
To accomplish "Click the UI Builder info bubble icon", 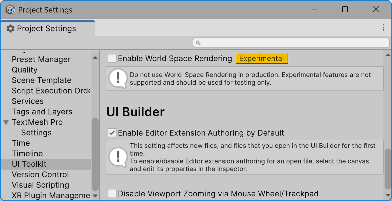I will pyautogui.click(x=118, y=157).
